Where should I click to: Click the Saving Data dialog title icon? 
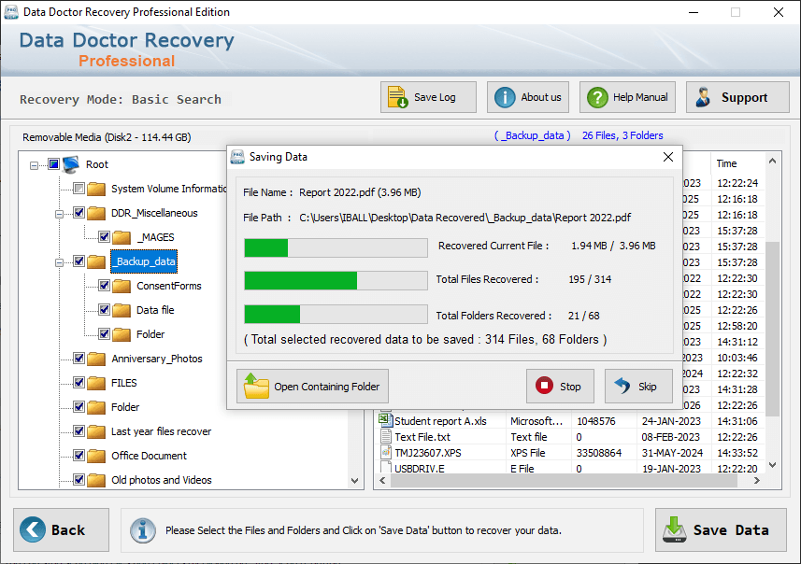coord(237,157)
